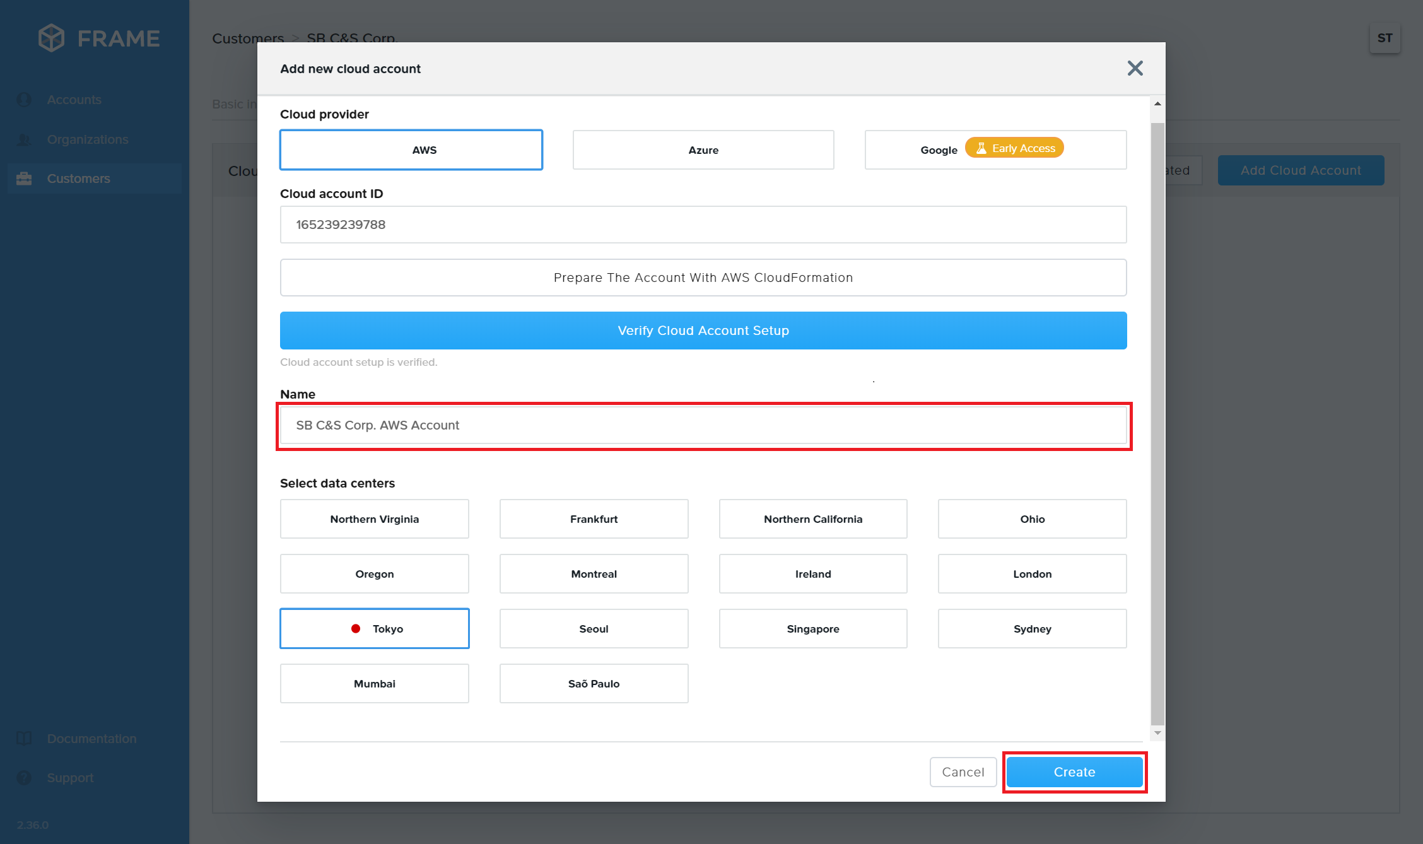Click the dialog vertical scrollbar thumb

[1157, 424]
